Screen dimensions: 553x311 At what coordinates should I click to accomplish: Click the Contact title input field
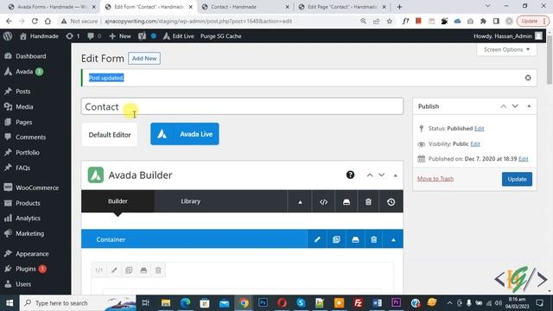pyautogui.click(x=242, y=106)
